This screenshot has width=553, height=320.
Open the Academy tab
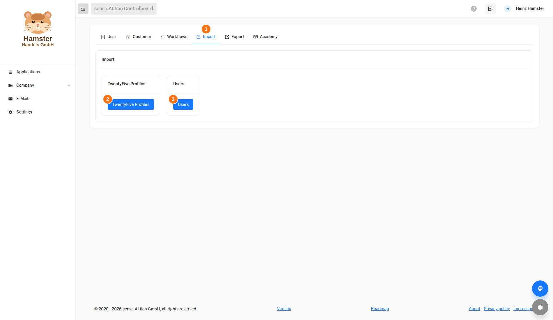click(265, 37)
